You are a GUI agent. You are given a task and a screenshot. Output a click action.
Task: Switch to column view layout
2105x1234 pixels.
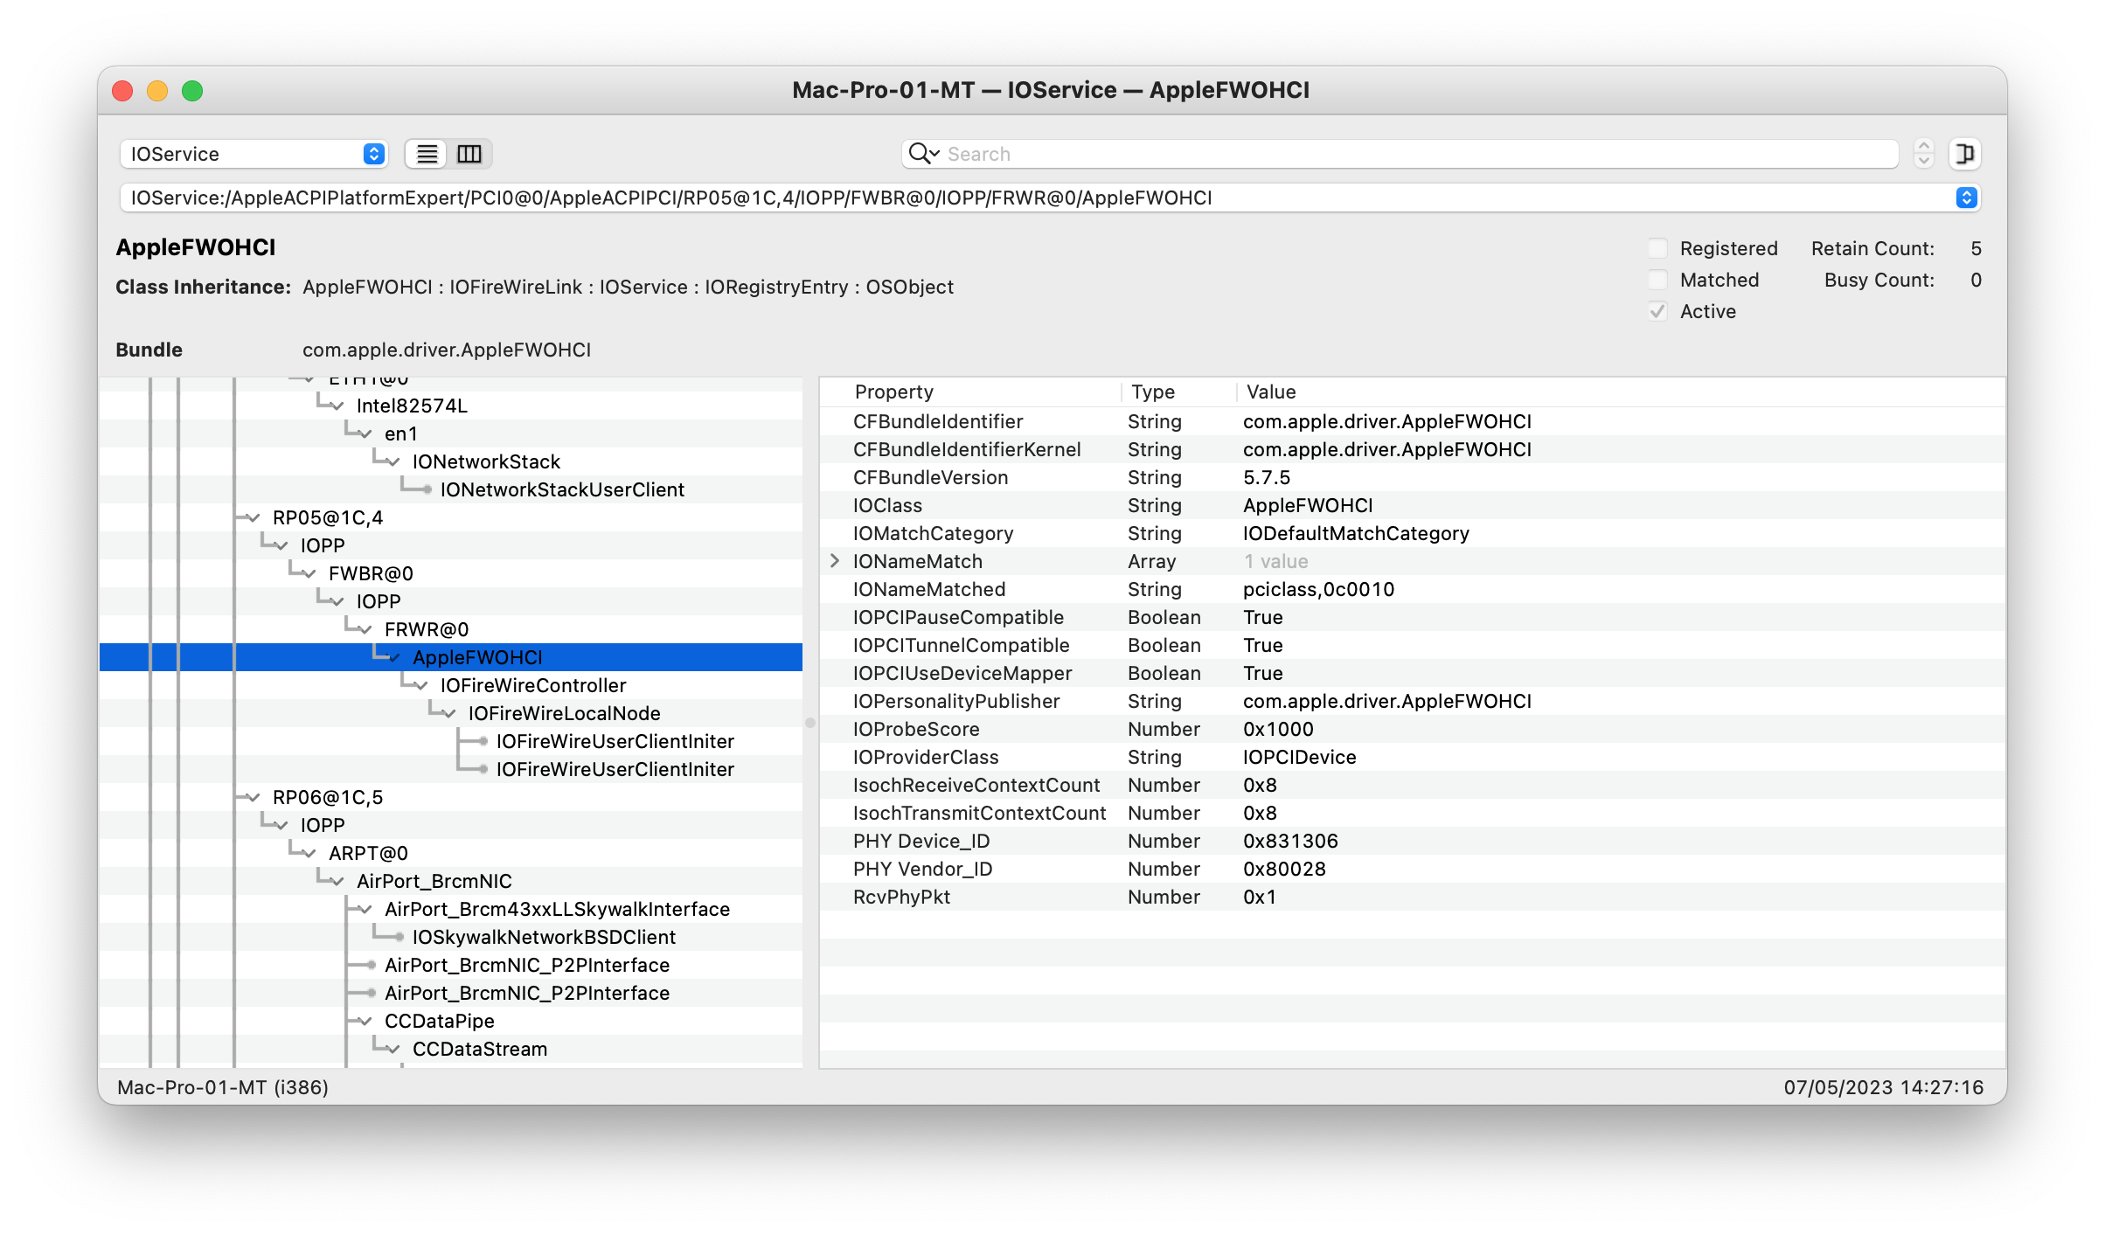pos(469,154)
